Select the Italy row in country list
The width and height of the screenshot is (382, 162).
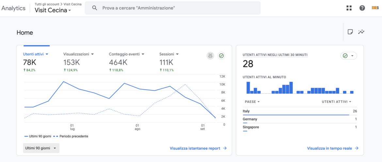tap(300, 111)
